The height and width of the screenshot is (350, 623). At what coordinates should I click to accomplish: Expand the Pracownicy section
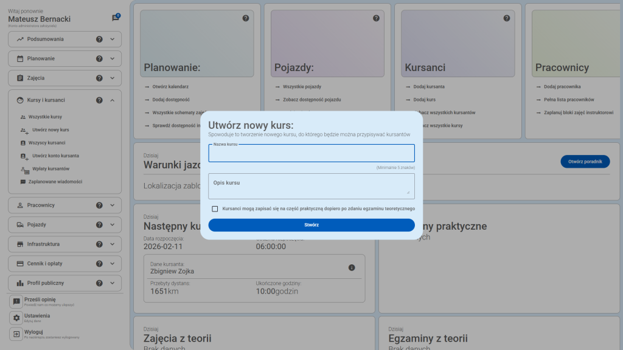(111, 205)
